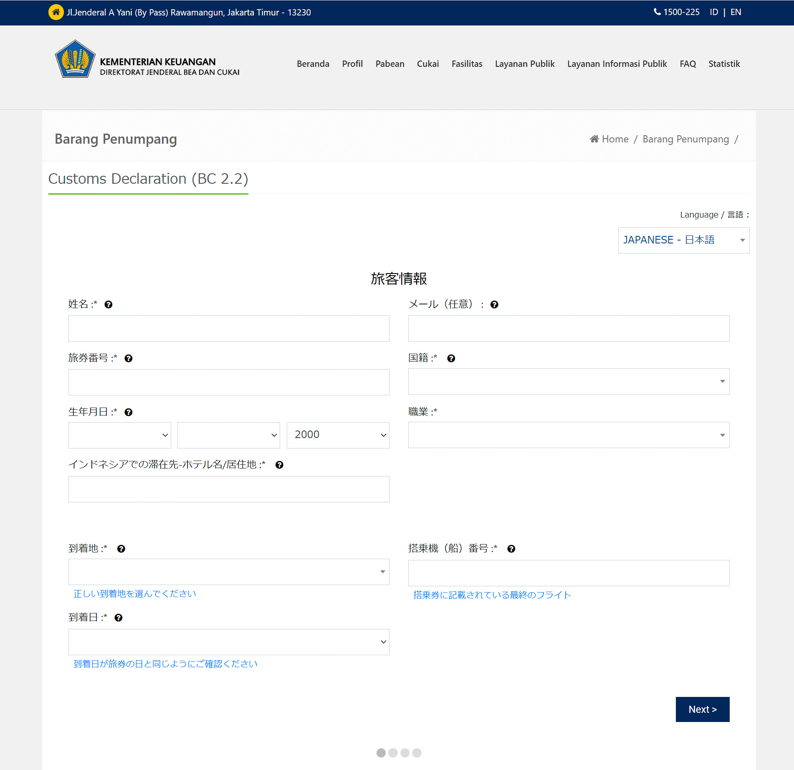This screenshot has width=794, height=770.
Task: Open the help icon next to 搭乗機（船）番号
Action: click(512, 549)
